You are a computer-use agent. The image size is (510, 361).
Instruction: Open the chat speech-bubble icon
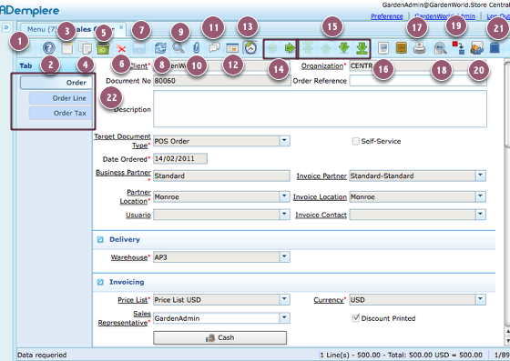(x=214, y=48)
